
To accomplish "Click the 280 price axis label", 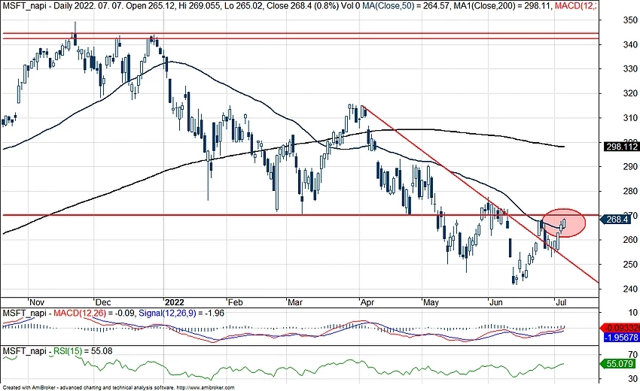I will (x=631, y=191).
